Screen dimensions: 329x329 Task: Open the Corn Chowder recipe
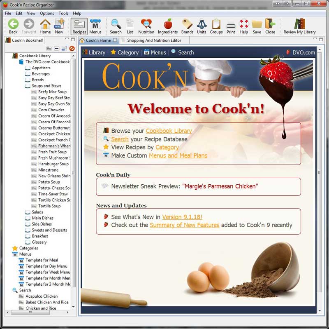coord(51,110)
